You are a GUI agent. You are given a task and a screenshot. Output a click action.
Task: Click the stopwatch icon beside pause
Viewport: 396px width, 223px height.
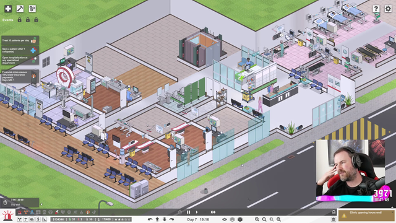coord(180,212)
